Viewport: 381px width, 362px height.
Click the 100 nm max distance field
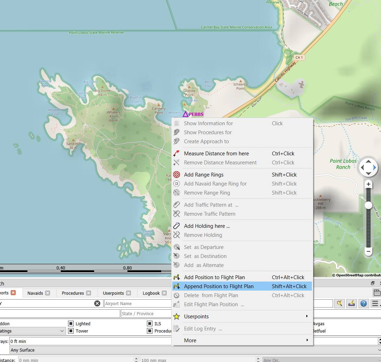[x=198, y=360]
